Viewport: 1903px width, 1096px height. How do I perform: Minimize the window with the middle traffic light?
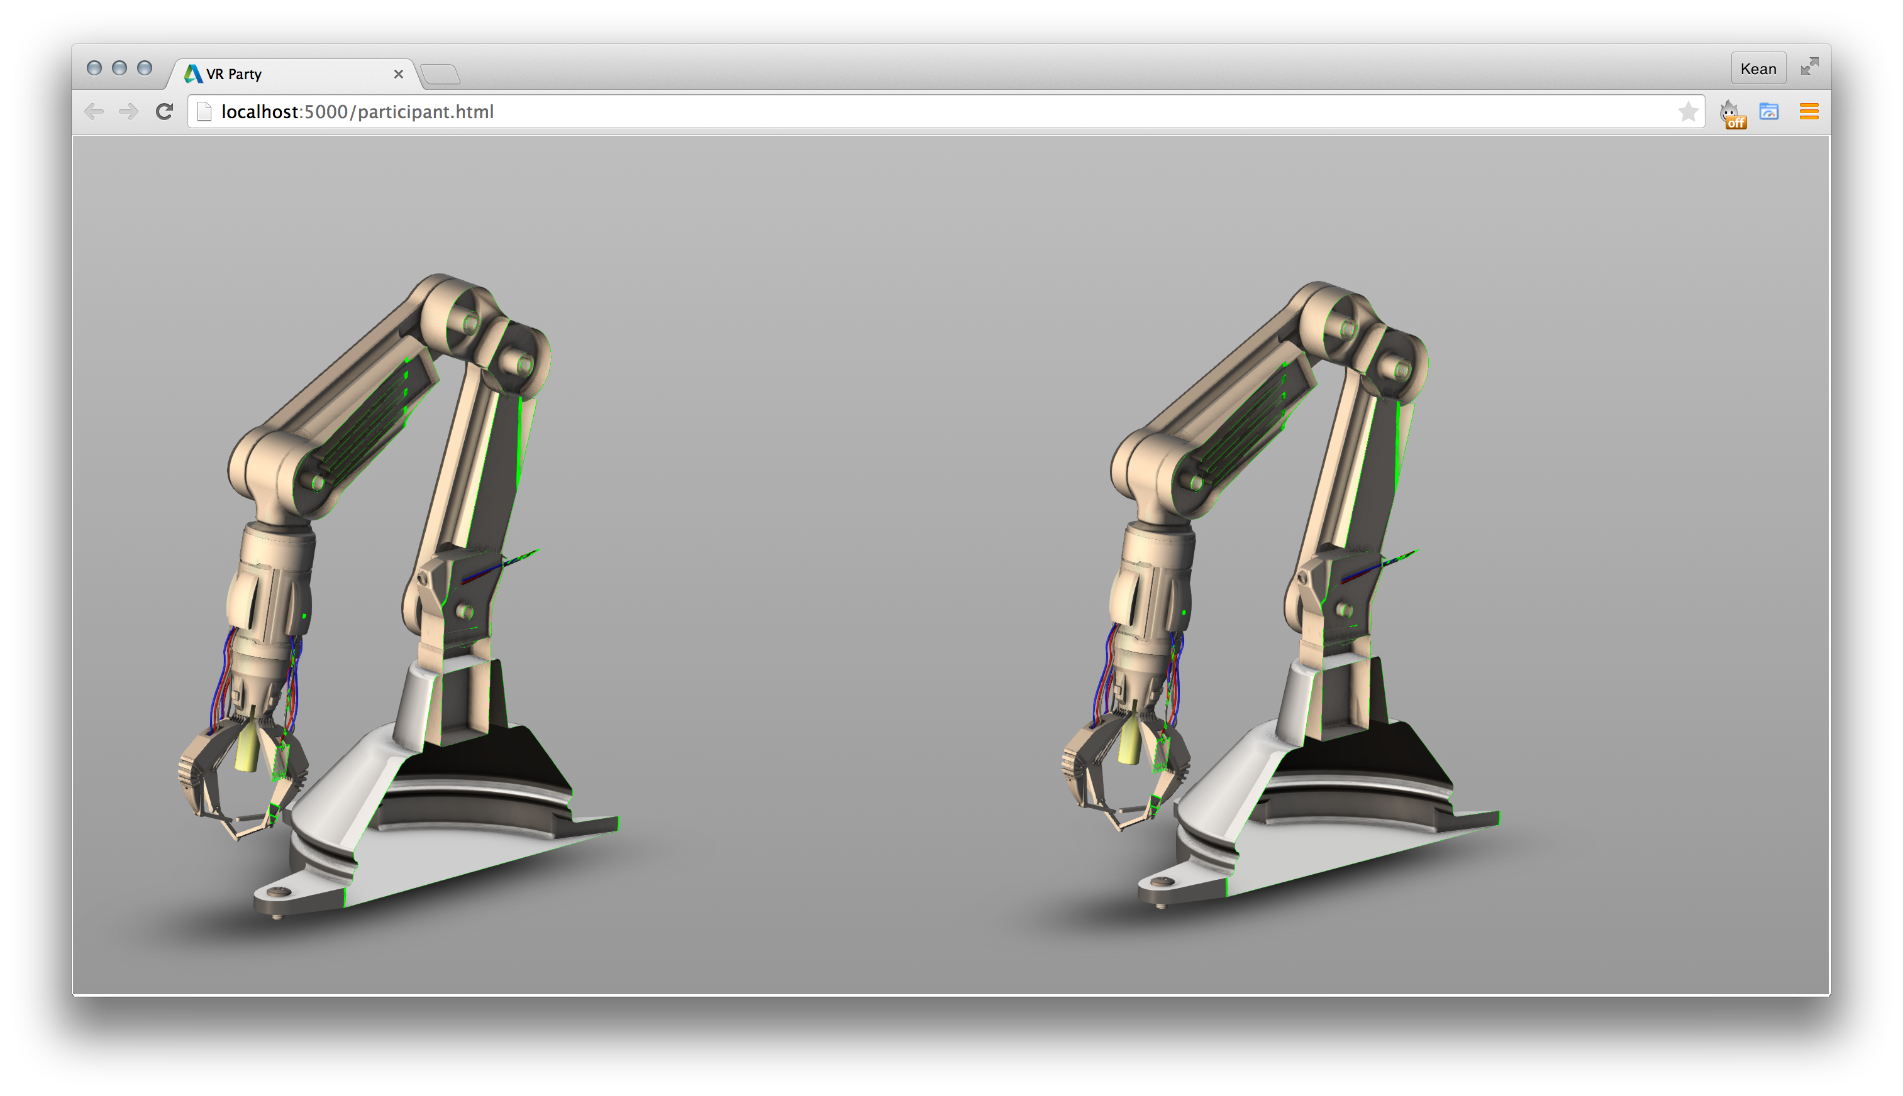119,68
